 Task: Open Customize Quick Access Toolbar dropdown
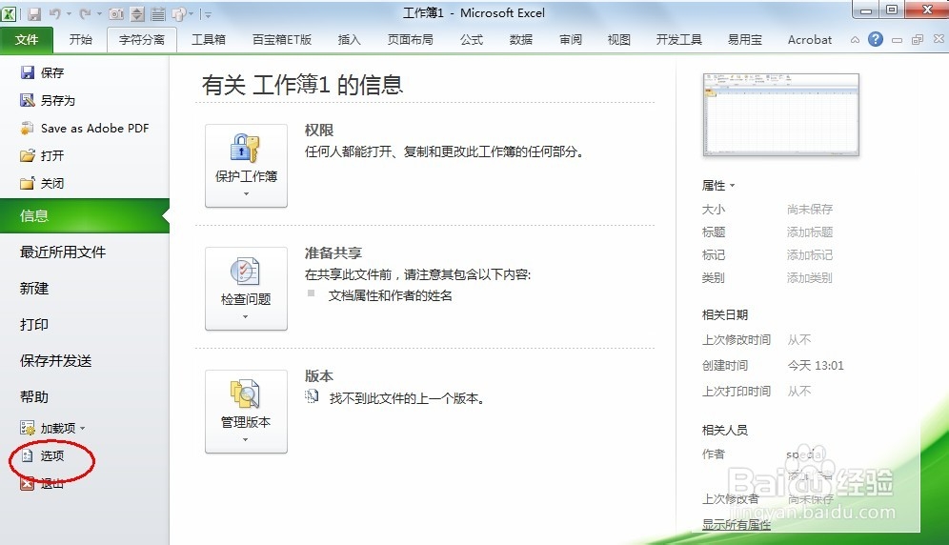(208, 14)
